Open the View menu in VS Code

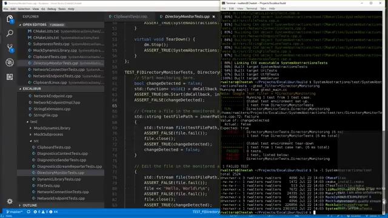(x=36, y=9)
